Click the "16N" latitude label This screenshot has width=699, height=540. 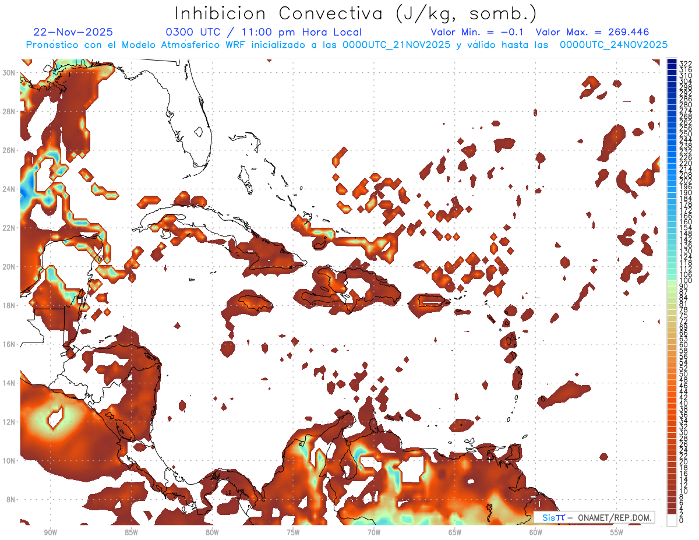(x=9, y=344)
